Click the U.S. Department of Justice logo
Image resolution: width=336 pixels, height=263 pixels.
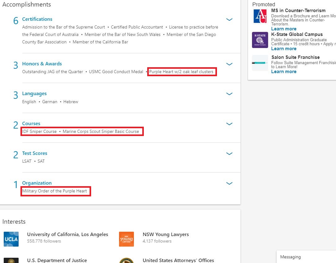coord(11,261)
